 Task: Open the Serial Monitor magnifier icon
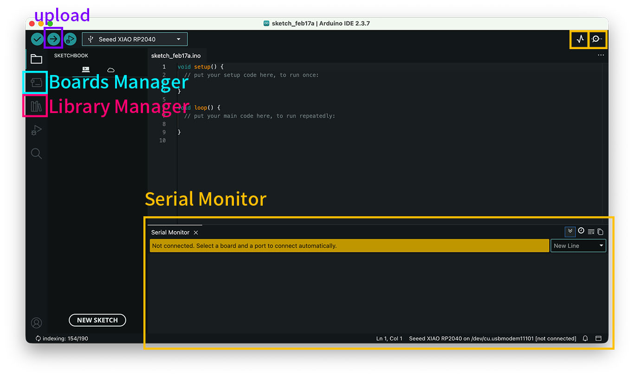(x=597, y=39)
